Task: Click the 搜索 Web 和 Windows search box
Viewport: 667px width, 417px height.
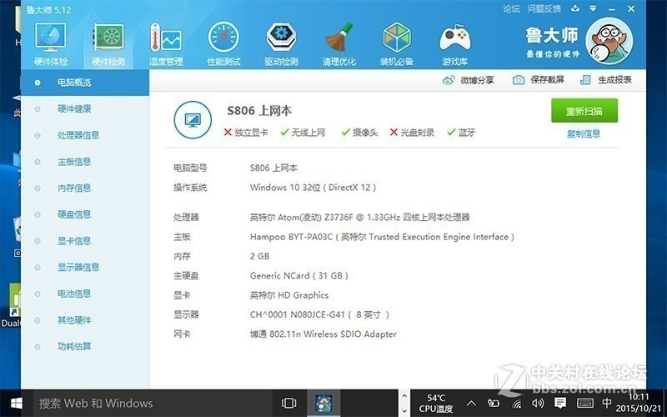Action: click(151, 403)
